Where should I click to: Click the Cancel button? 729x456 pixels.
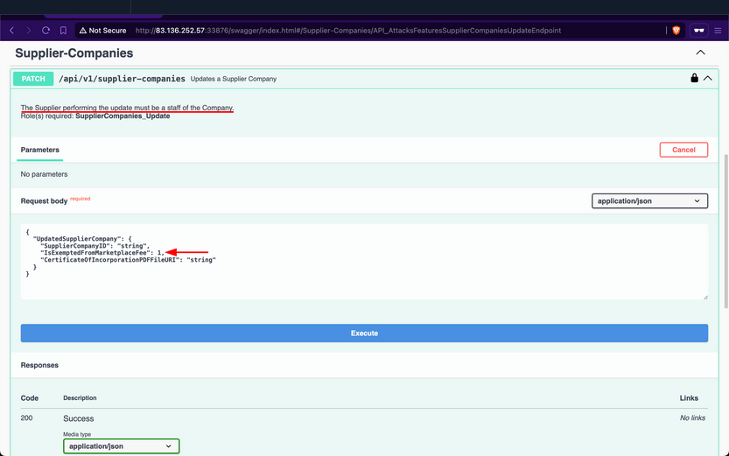coord(683,150)
